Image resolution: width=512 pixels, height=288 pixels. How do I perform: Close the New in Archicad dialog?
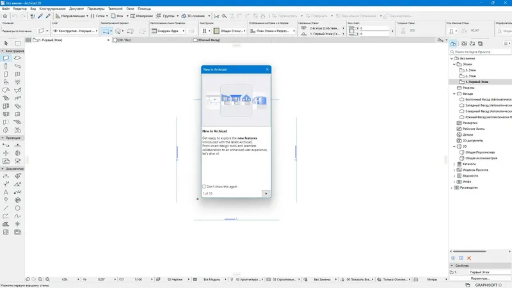pyautogui.click(x=267, y=69)
